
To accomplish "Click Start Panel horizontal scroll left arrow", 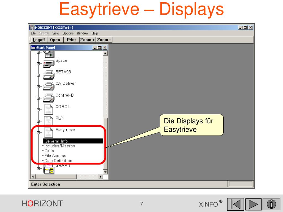I will [x=33, y=177].
